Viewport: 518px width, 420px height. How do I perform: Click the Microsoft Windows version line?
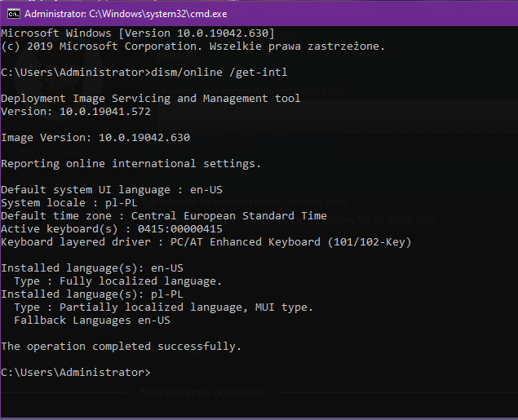[x=137, y=33]
